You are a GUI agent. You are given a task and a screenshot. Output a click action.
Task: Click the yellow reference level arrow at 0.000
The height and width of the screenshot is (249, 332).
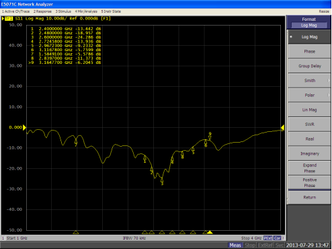[24, 127]
